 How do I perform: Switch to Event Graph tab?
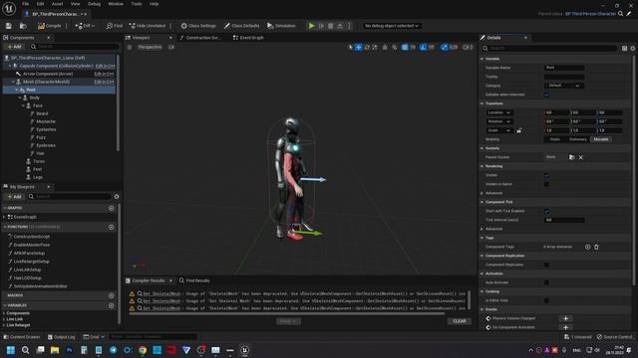[248, 38]
